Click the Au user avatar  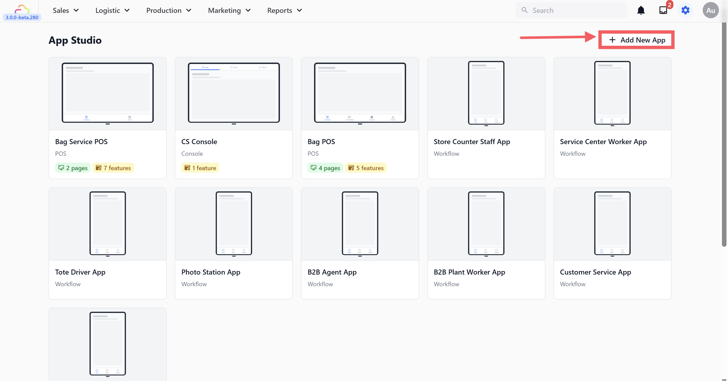tap(710, 10)
